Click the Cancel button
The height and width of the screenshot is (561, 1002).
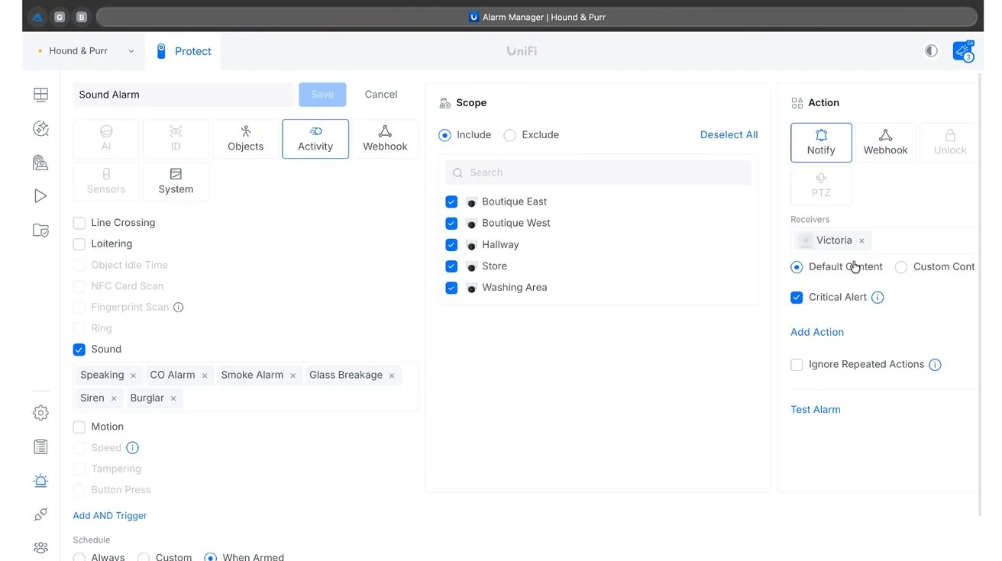pos(381,95)
